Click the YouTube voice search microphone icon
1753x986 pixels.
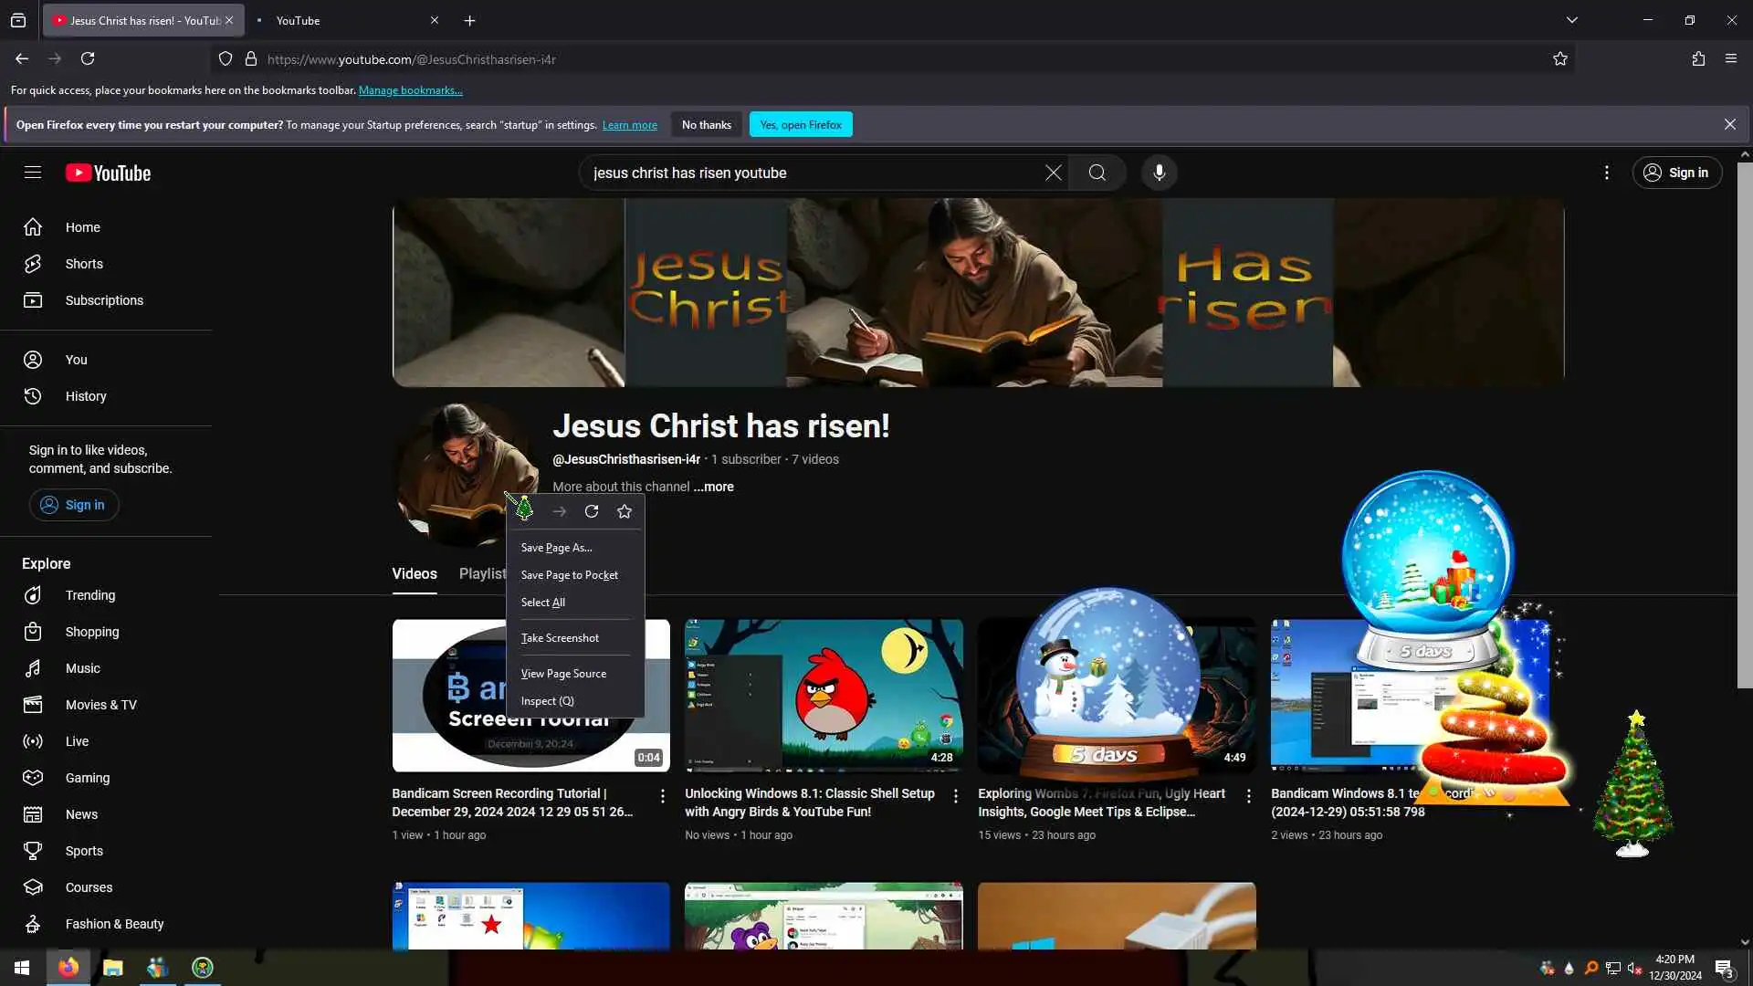click(x=1159, y=173)
